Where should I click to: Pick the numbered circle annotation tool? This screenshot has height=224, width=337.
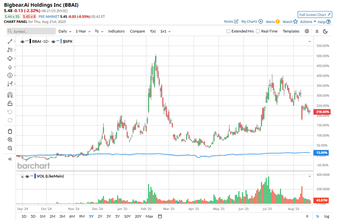coord(10,75)
